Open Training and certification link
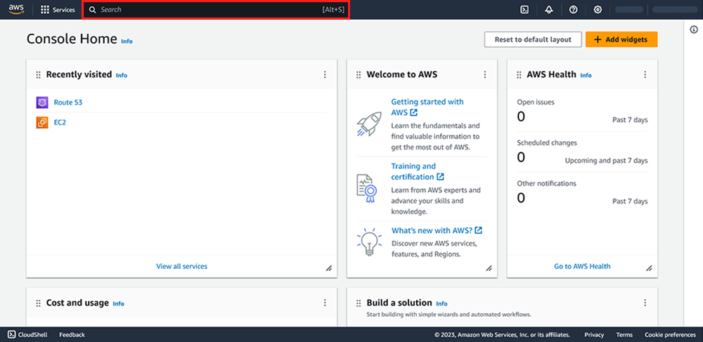Screen dimensions: 703x342 (418, 171)
